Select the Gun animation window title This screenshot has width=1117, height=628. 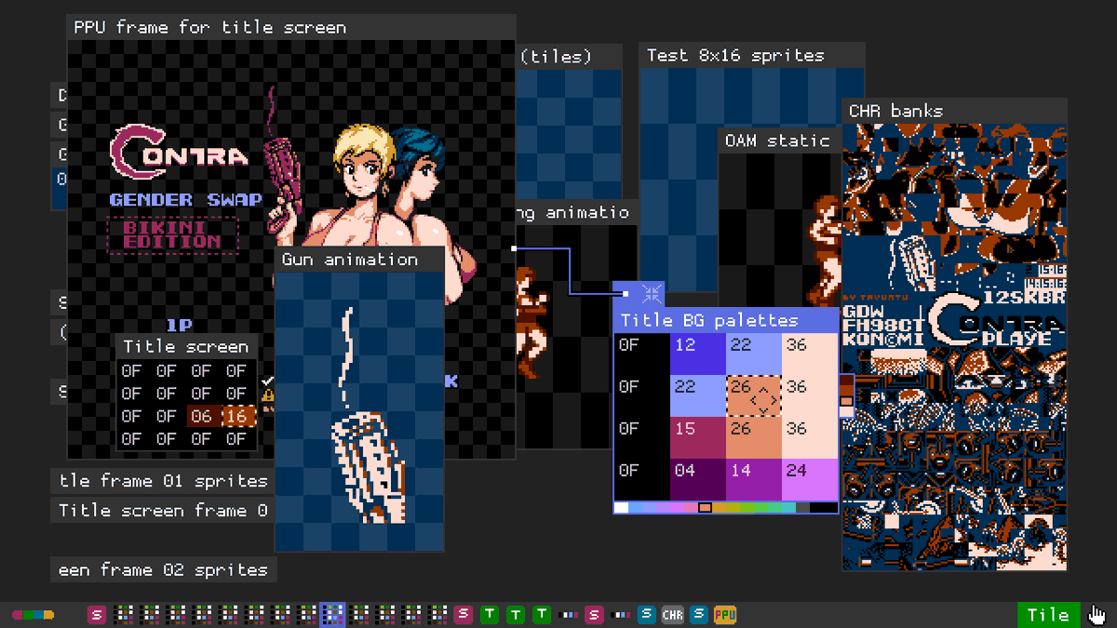coord(350,260)
